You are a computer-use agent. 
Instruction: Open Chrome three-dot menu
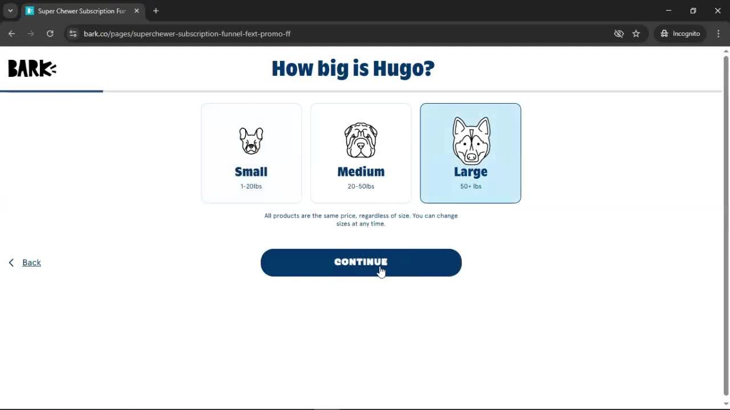[x=719, y=34]
